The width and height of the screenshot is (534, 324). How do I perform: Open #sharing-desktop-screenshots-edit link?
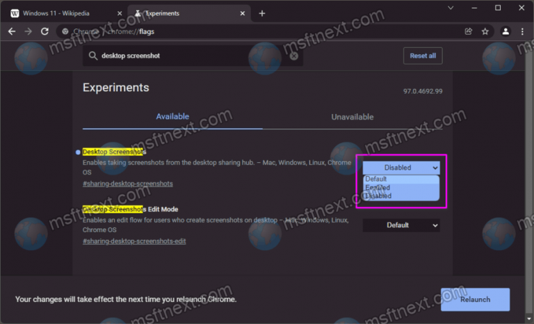pyautogui.click(x=134, y=241)
